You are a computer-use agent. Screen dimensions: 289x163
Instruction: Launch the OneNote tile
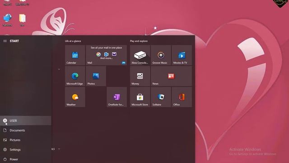click(117, 97)
